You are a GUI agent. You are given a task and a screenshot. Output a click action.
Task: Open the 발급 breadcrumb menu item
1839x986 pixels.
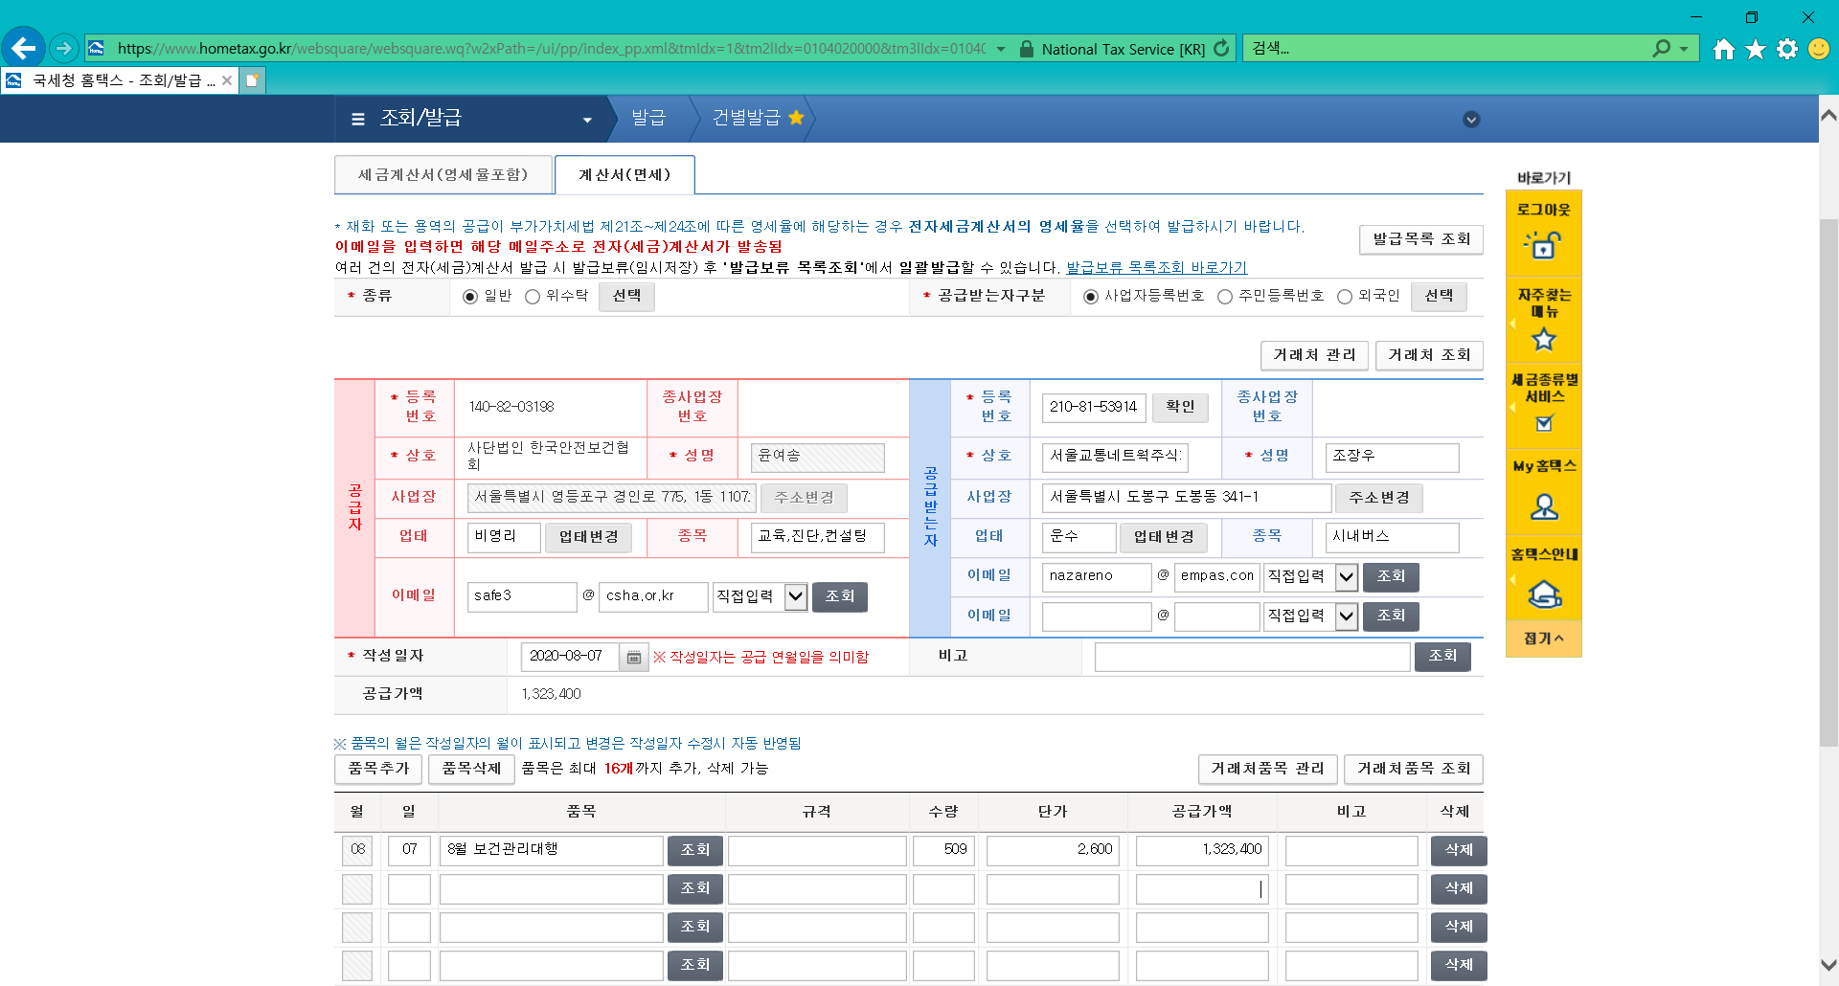[x=648, y=118]
